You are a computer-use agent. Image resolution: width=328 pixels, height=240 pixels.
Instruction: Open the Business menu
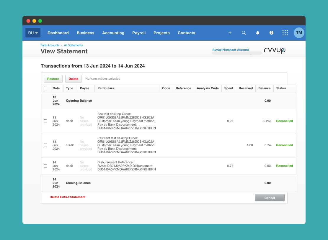[x=85, y=33]
